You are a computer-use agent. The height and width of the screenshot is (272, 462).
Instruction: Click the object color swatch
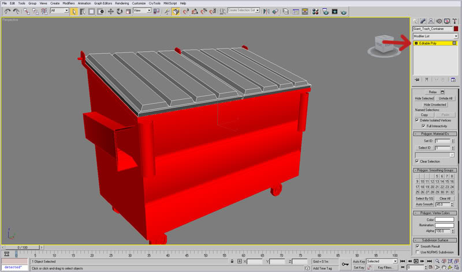pos(456,28)
